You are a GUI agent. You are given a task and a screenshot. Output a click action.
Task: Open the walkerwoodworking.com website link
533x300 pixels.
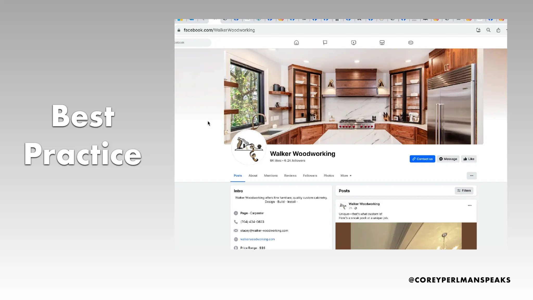tap(257, 239)
